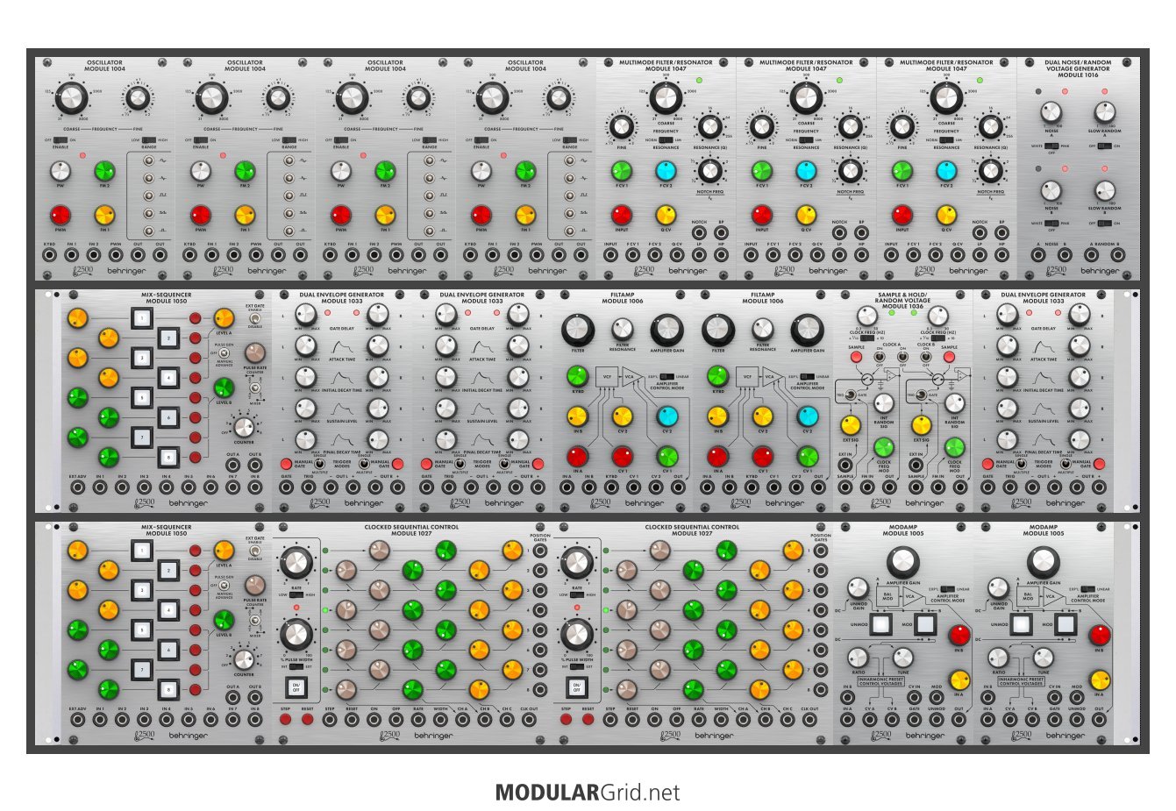Screen dimensions: 1176x811
Task: Flip the RATE low/high switch on the left Clocked Sequential Control
Action: click(296, 594)
